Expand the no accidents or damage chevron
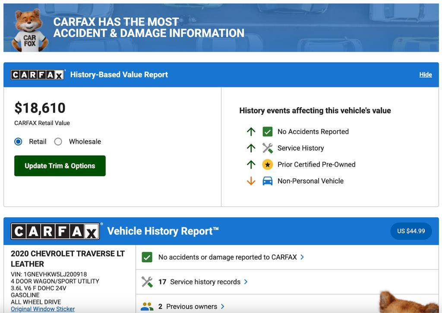 [302, 257]
